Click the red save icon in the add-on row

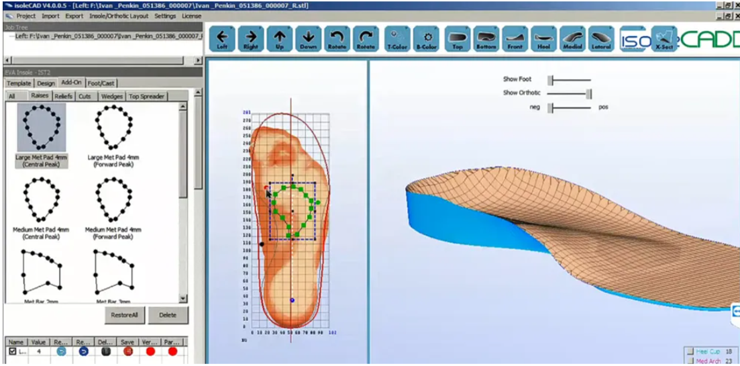(128, 351)
